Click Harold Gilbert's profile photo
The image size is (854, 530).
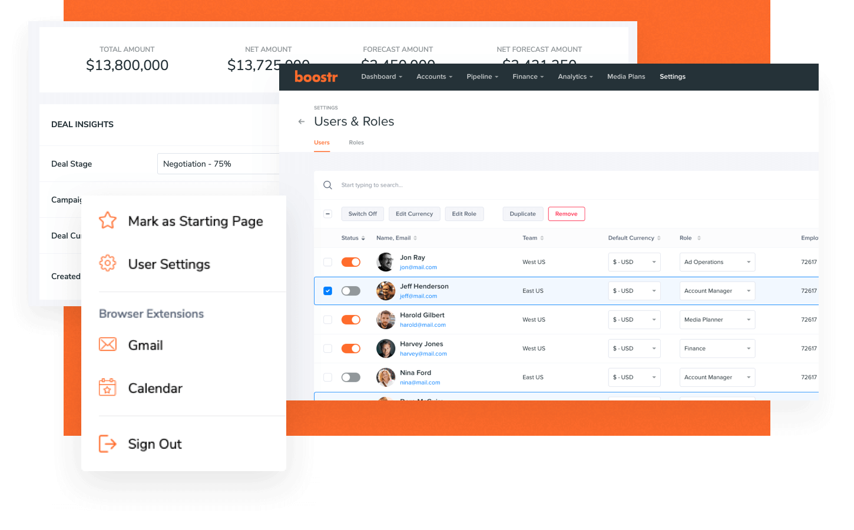click(386, 320)
